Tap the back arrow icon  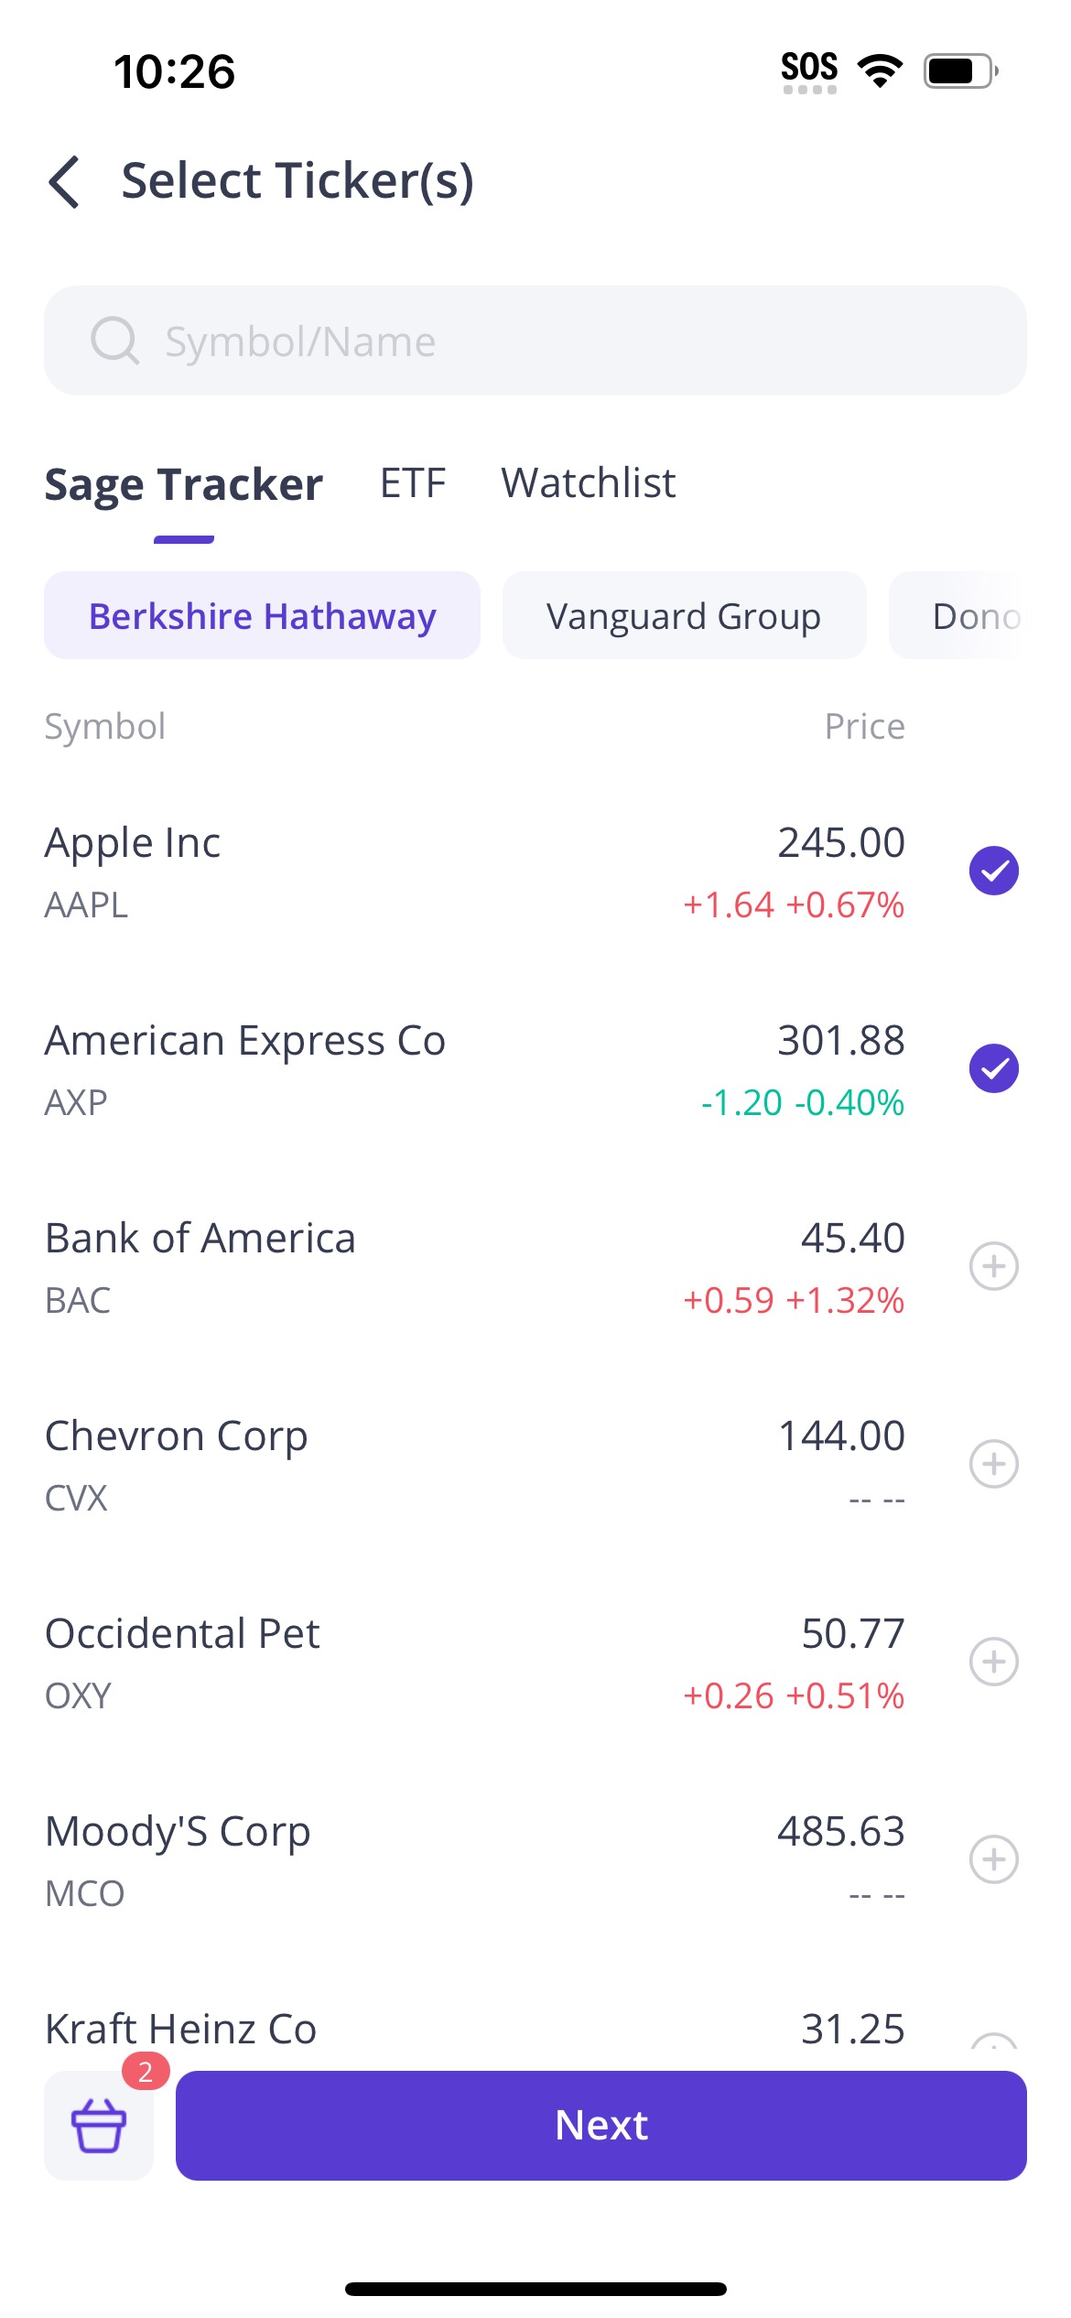[65, 181]
